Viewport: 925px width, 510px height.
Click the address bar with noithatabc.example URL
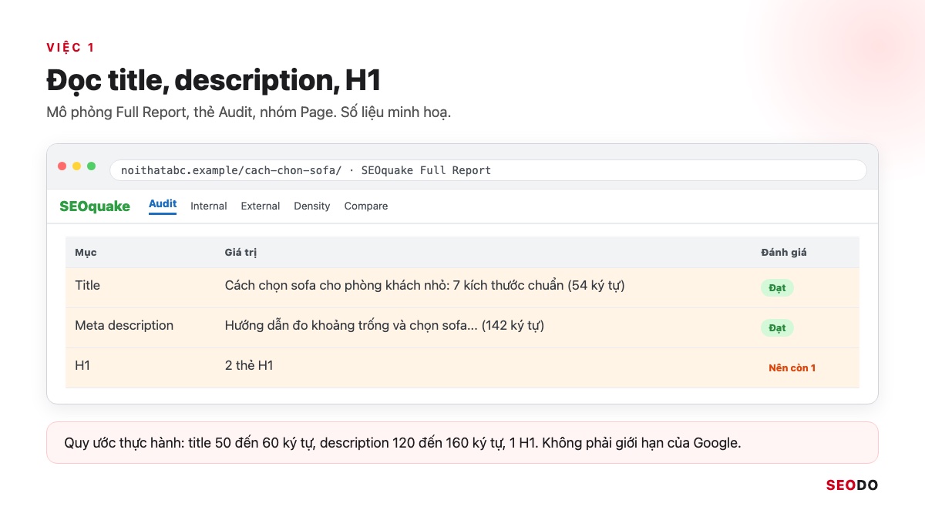(488, 170)
